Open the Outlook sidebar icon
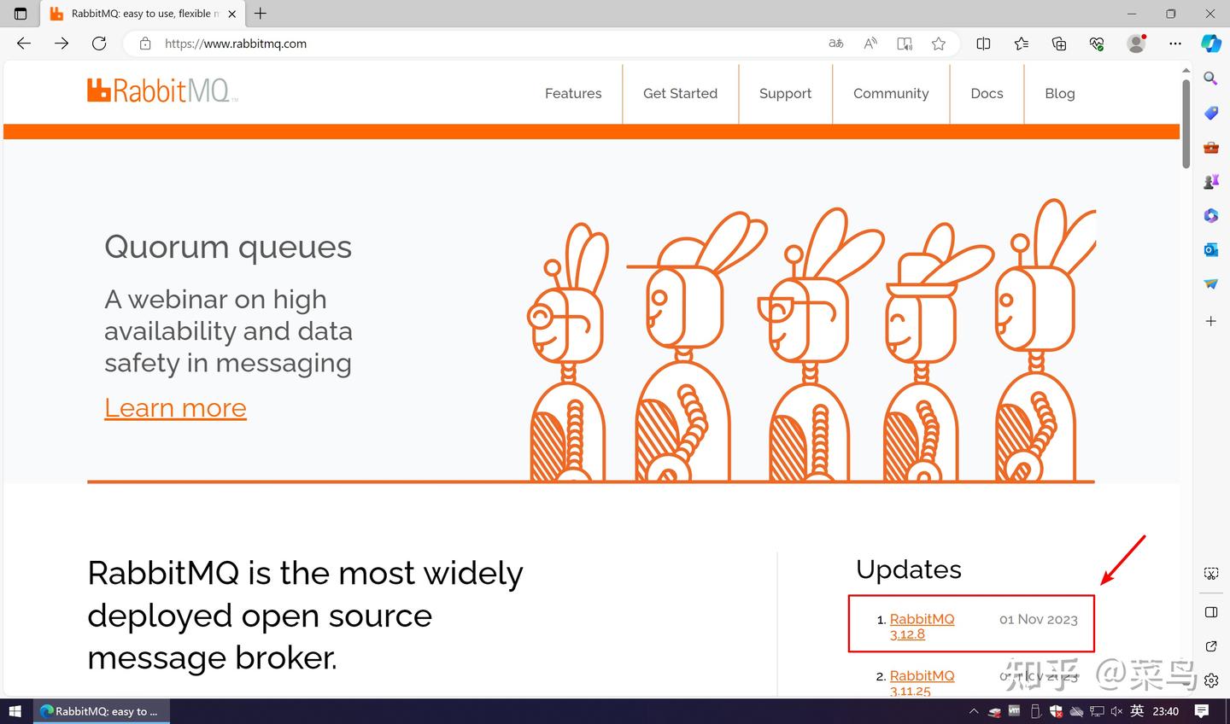The width and height of the screenshot is (1230, 724). [x=1210, y=249]
